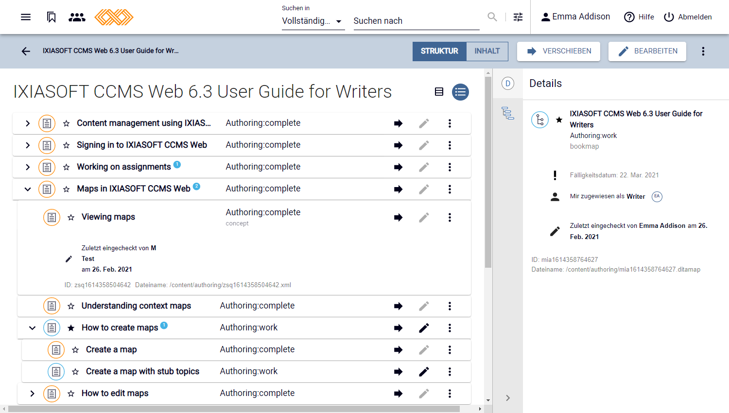The height and width of the screenshot is (413, 729).
Task: Click the comment badge on Working on assignments
Action: (177, 164)
